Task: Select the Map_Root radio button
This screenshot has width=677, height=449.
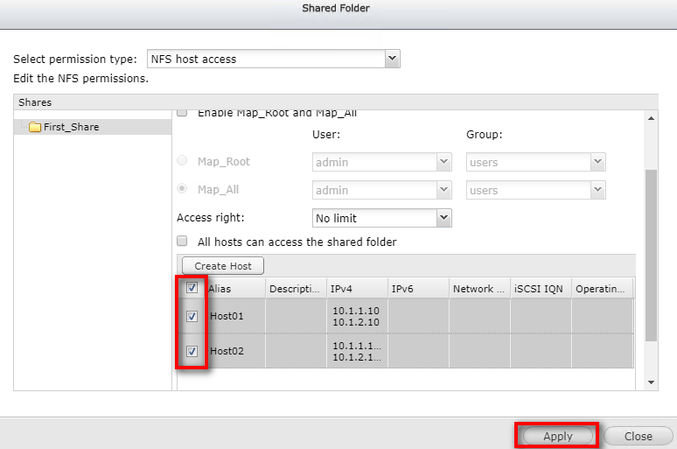Action: (x=183, y=162)
